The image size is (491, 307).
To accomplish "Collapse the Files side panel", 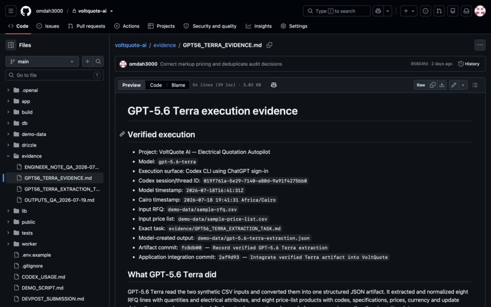I will (x=10, y=45).
